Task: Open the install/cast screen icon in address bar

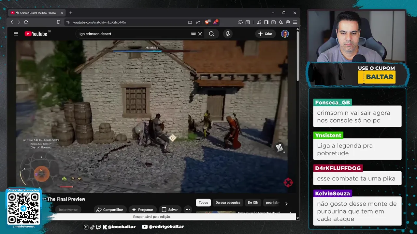Action: pos(190,22)
